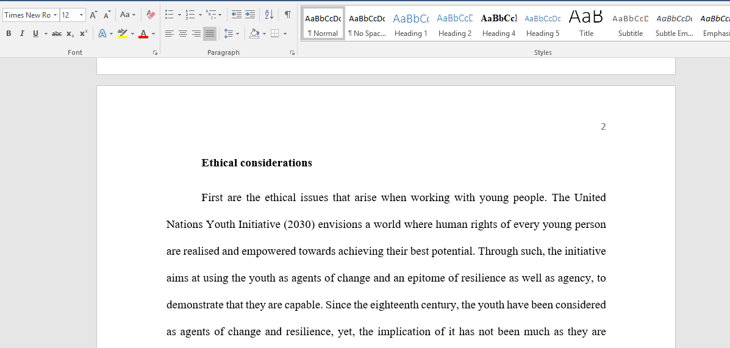Apply the Heading 1 style

coord(410,23)
